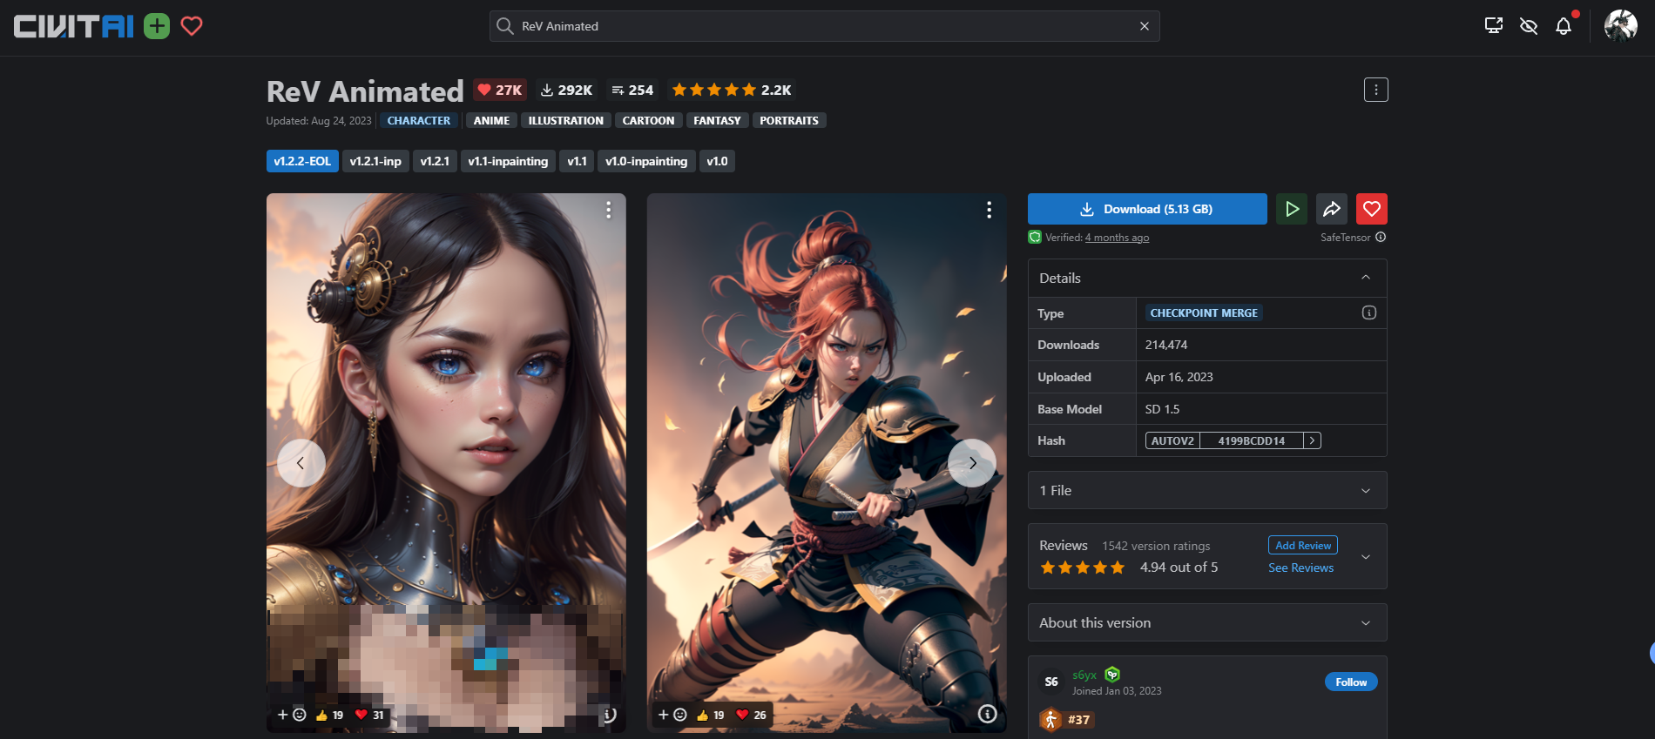
Task: Click the 27K likes badge
Action: coord(500,90)
